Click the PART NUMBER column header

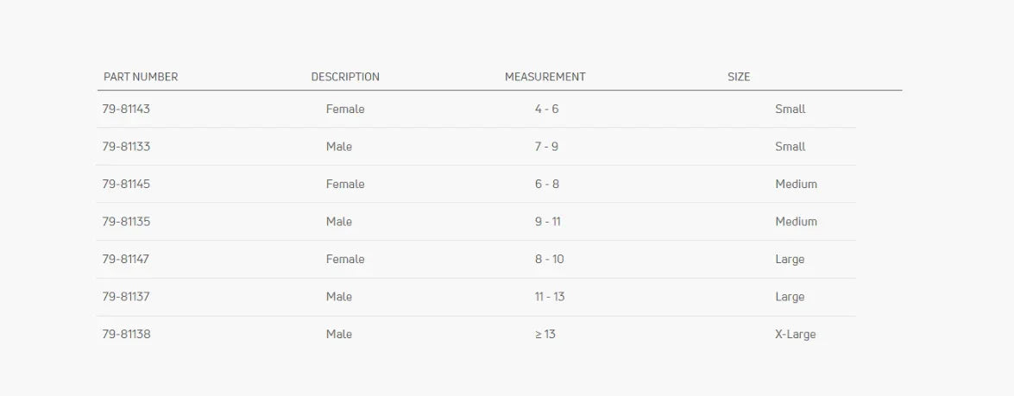(141, 77)
